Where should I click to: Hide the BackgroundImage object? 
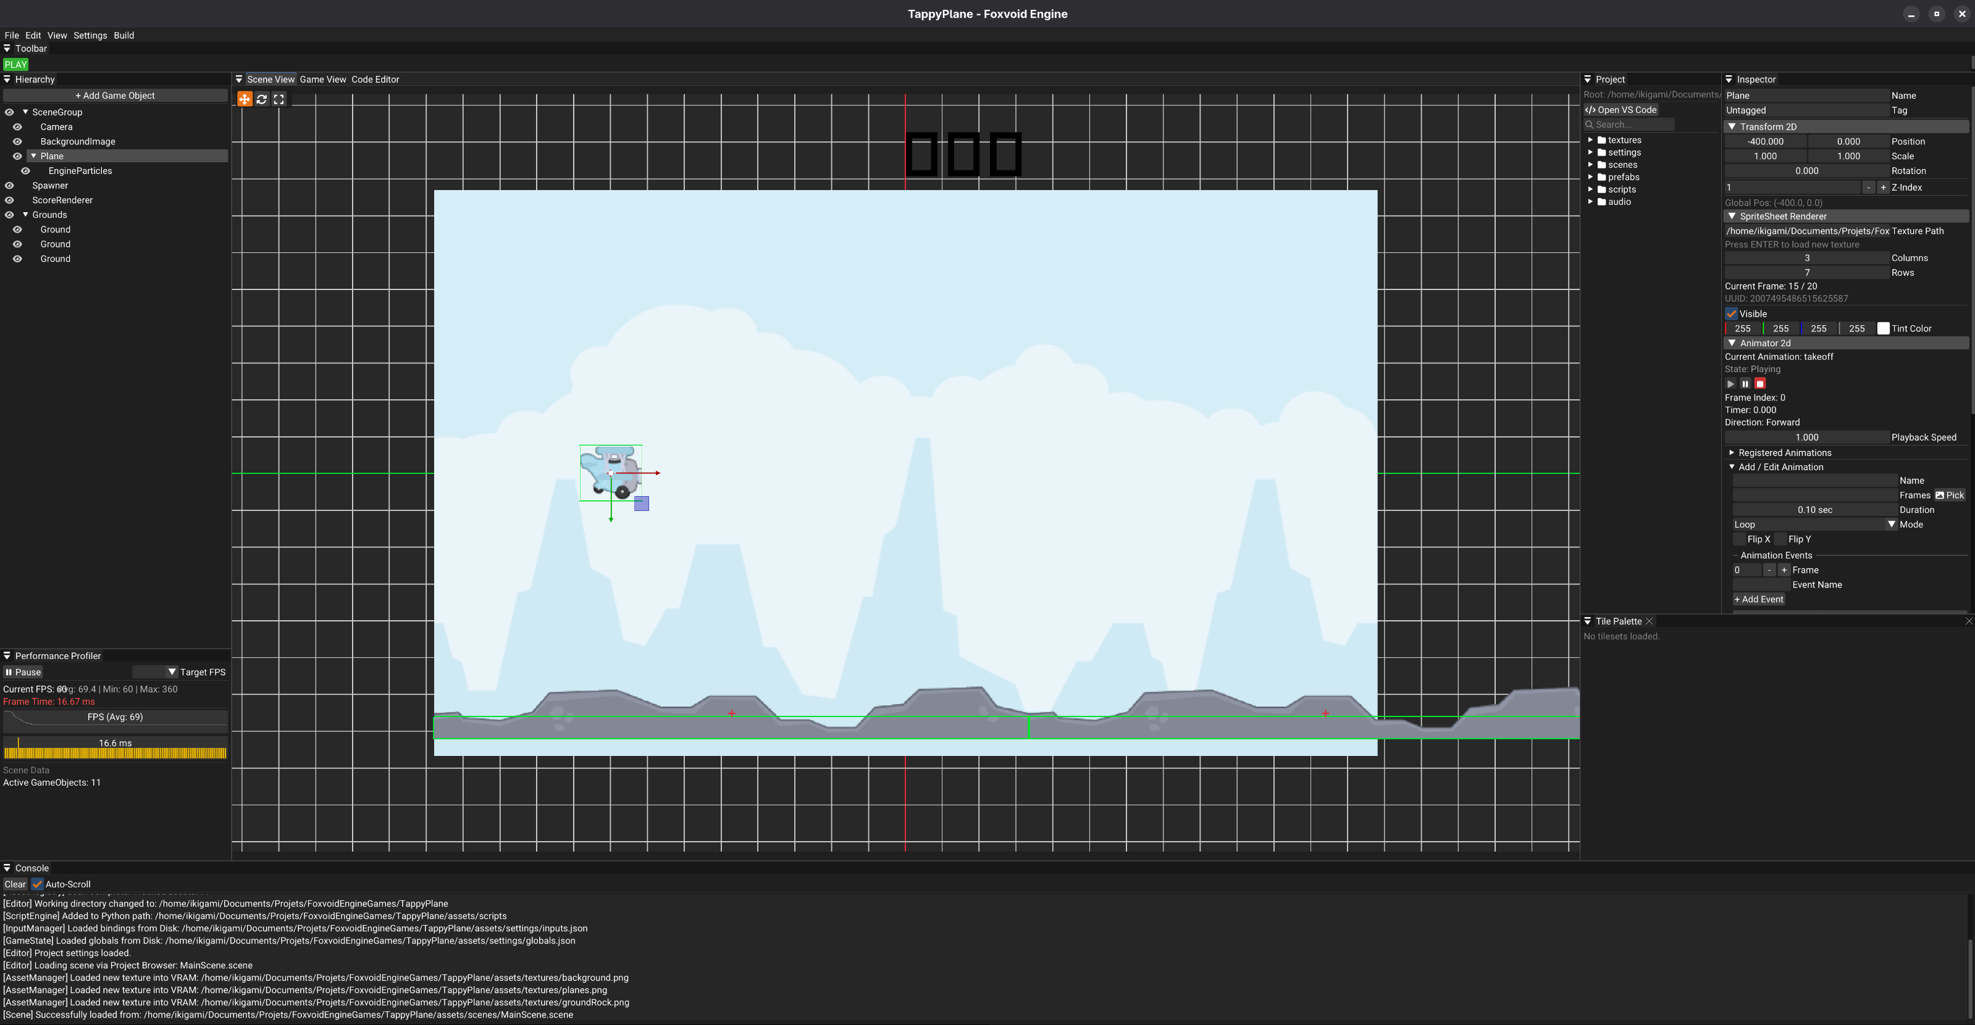point(18,142)
